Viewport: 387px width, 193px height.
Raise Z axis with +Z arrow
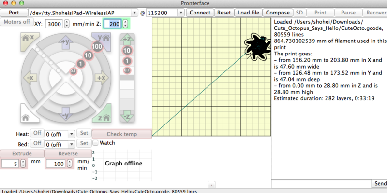[127, 40]
